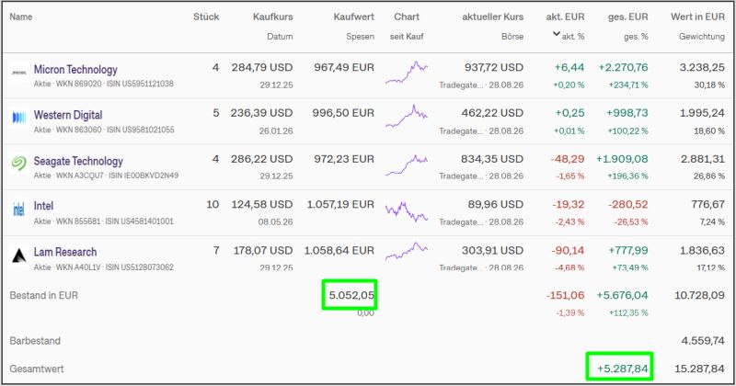Sort by the Wert in EUR header

click(x=697, y=17)
